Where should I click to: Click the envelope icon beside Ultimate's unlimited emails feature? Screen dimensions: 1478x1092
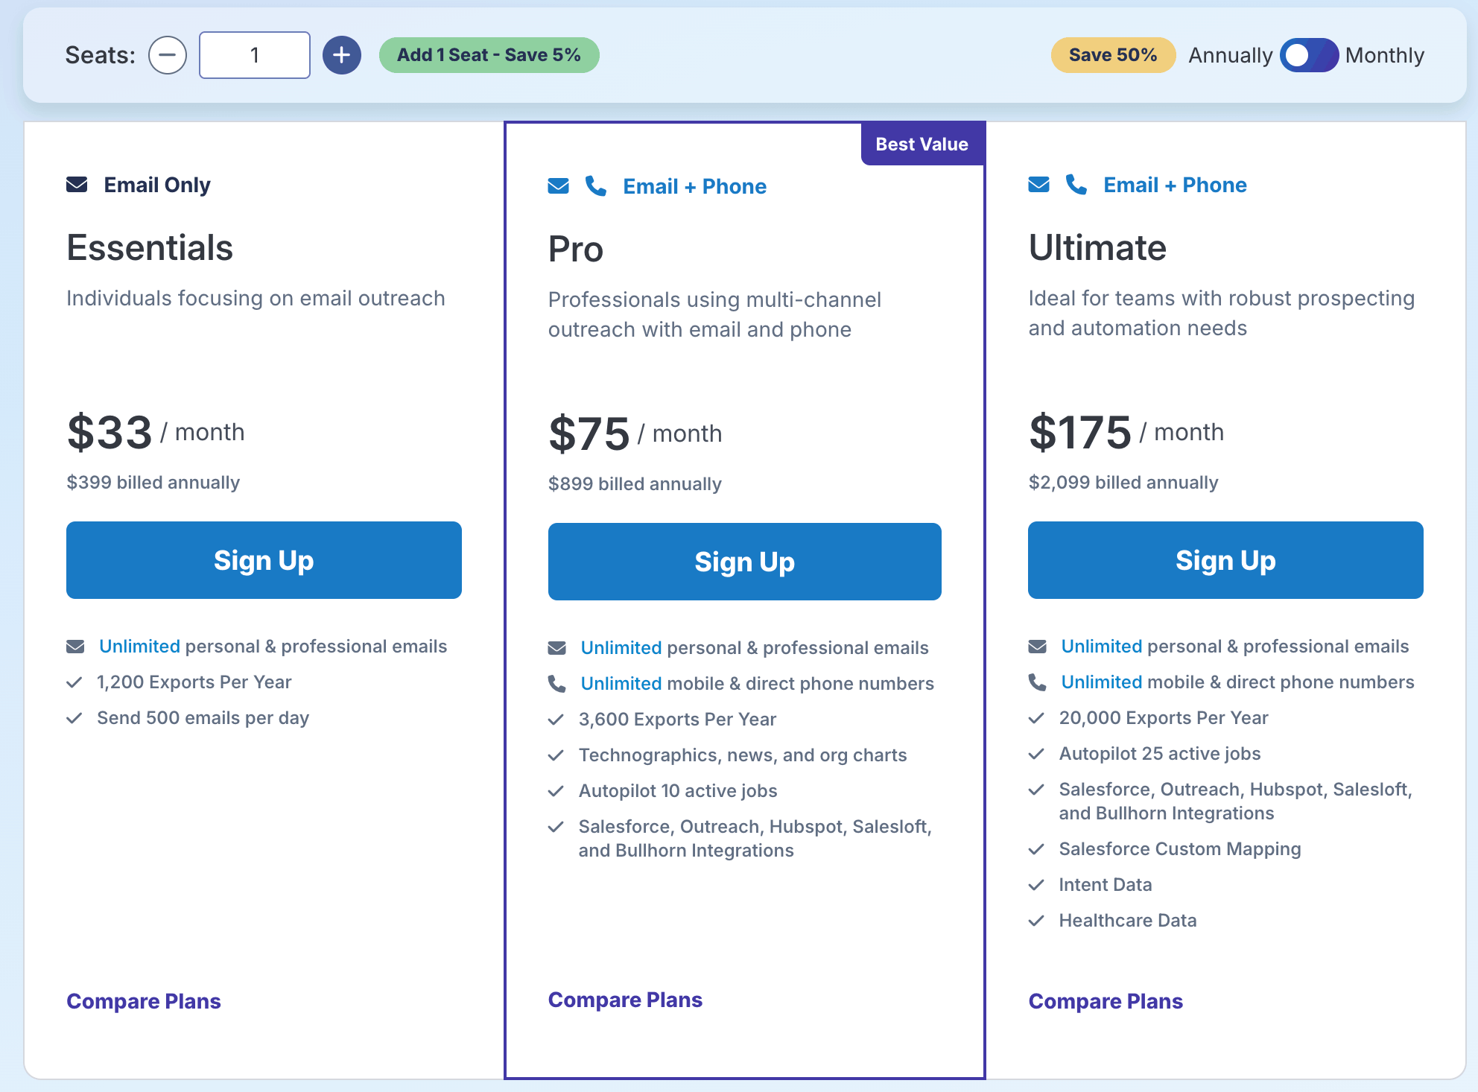click(x=1037, y=647)
